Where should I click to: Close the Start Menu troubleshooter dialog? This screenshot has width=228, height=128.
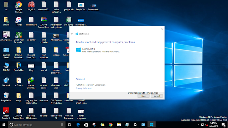162,28
